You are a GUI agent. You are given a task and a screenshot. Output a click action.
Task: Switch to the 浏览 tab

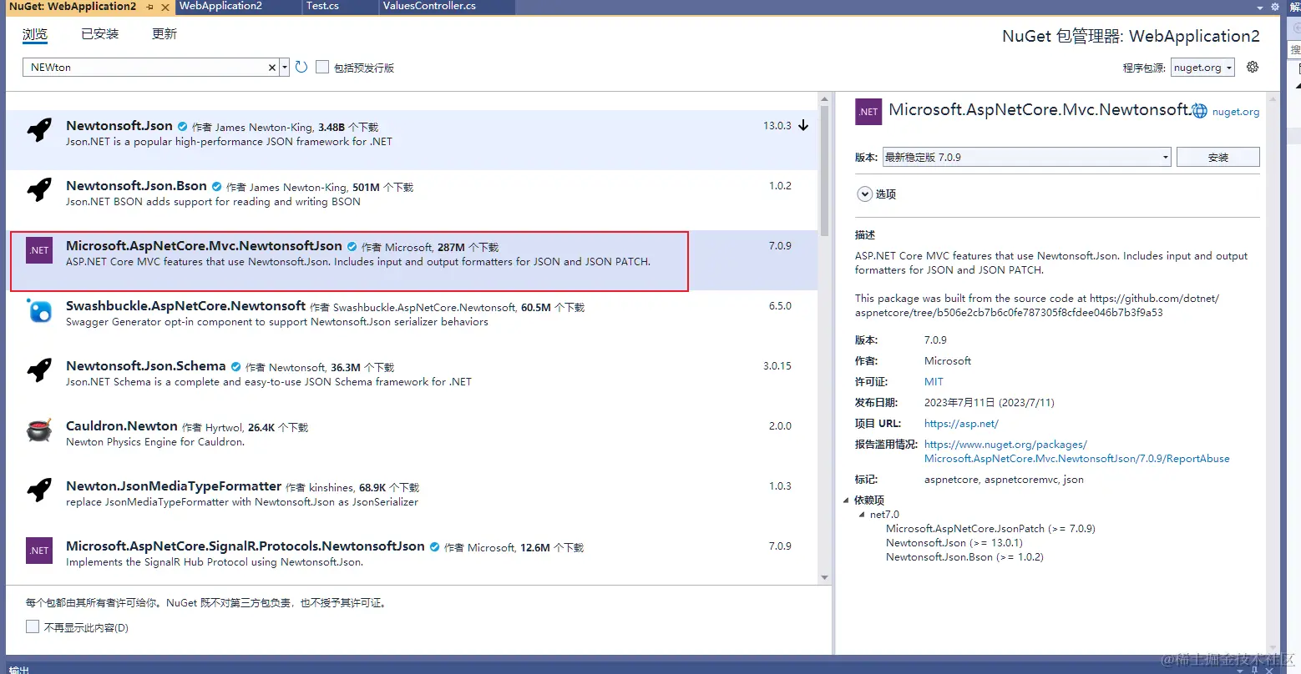(x=35, y=34)
